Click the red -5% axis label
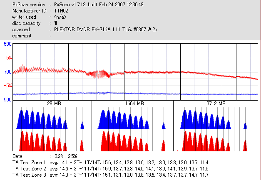Image resolution: width=261 pixels, height=180 pixels. [8, 86]
